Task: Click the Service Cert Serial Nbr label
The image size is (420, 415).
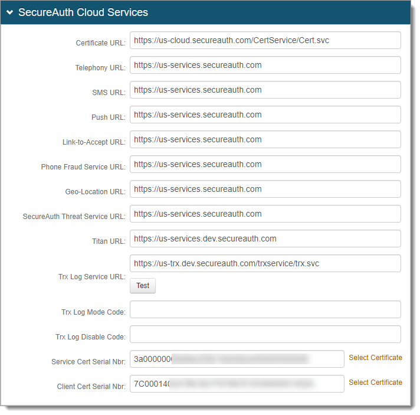Action: 88,362
